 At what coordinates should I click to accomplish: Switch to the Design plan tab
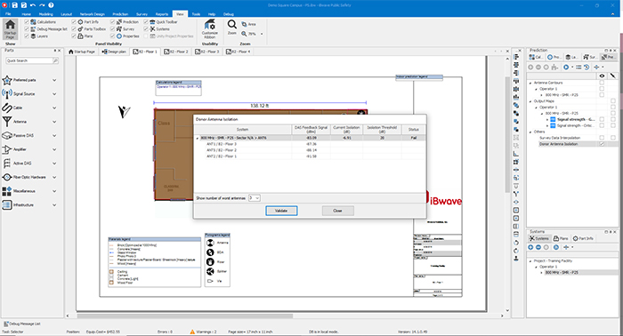pos(114,52)
